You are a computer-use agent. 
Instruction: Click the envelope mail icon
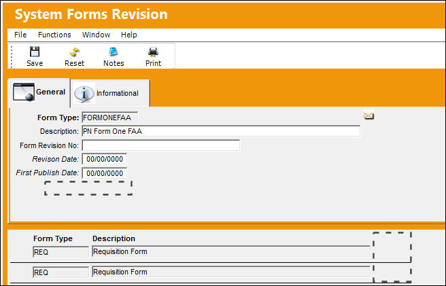pos(368,115)
